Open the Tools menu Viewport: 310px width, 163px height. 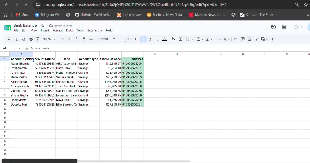tap(80, 30)
